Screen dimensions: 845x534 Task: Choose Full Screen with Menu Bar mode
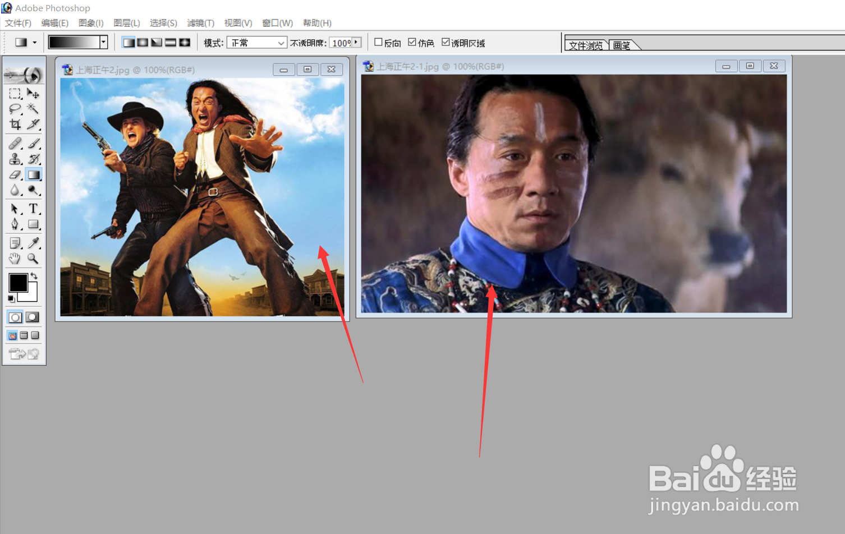24,335
